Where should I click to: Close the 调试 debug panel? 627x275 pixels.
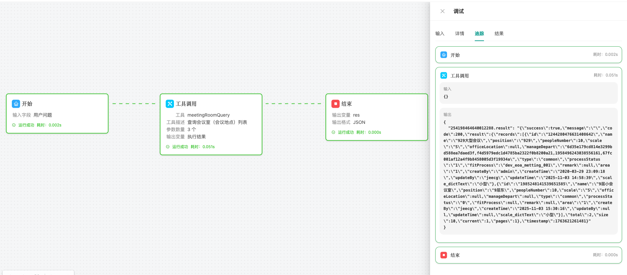[443, 11]
